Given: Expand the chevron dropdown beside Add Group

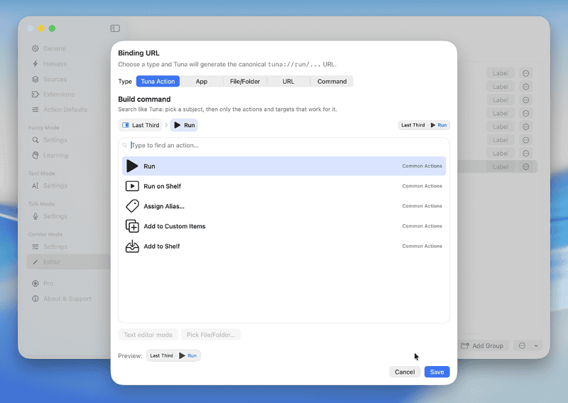Looking at the screenshot, I should [x=536, y=345].
